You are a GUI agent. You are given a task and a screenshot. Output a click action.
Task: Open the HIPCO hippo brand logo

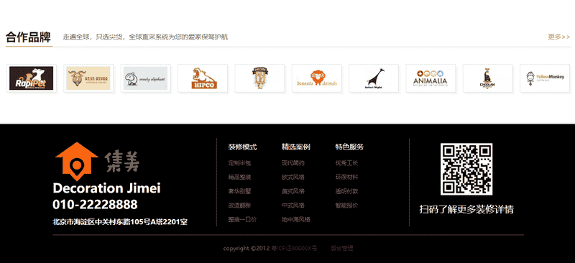pyautogui.click(x=203, y=78)
